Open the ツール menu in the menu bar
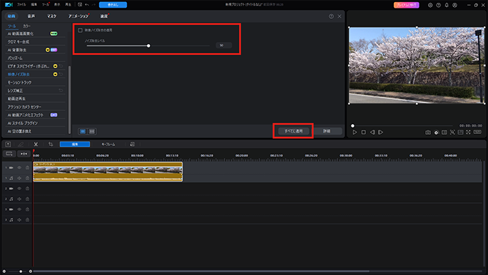488x275 pixels. (45, 5)
